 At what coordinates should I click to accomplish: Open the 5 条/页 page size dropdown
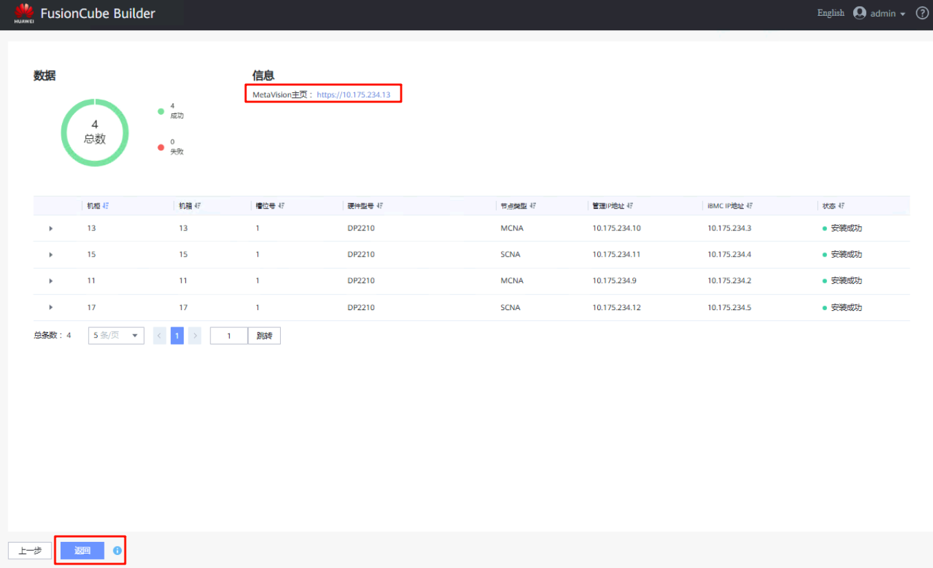click(x=116, y=336)
